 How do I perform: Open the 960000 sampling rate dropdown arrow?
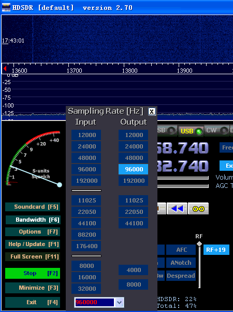pos(119,303)
